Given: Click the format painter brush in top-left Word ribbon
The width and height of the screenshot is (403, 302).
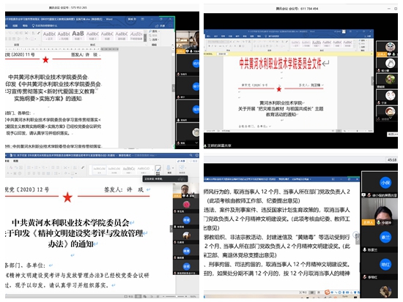Looking at the screenshot, I should point(39,33).
